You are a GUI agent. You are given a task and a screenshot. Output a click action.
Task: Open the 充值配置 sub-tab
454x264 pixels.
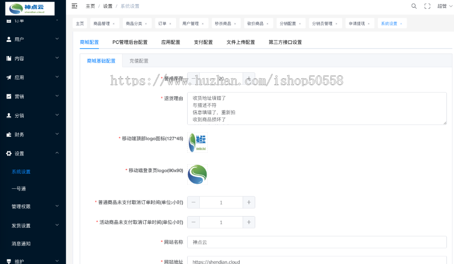[x=139, y=61]
